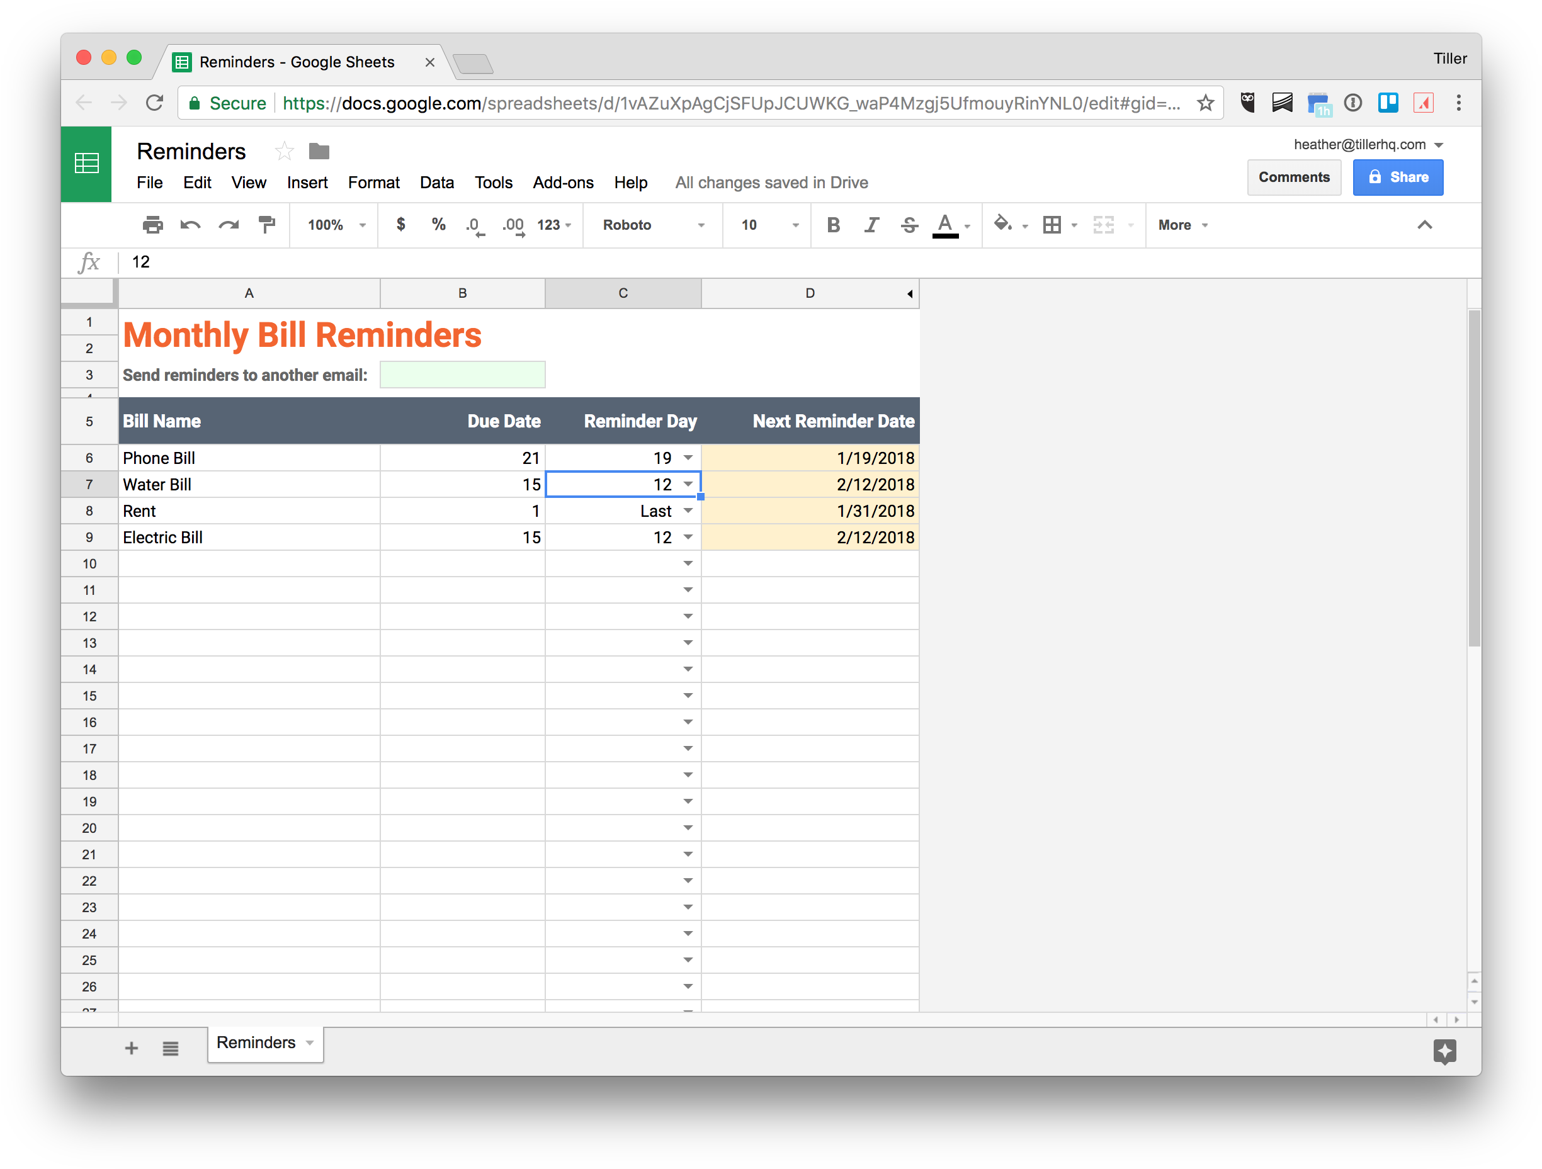Open the Roboto font dropdown
This screenshot has height=1169, width=1542.
(x=653, y=225)
